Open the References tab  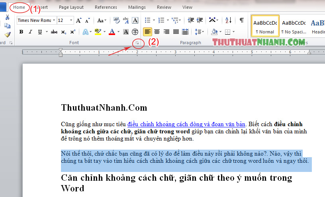(106, 7)
